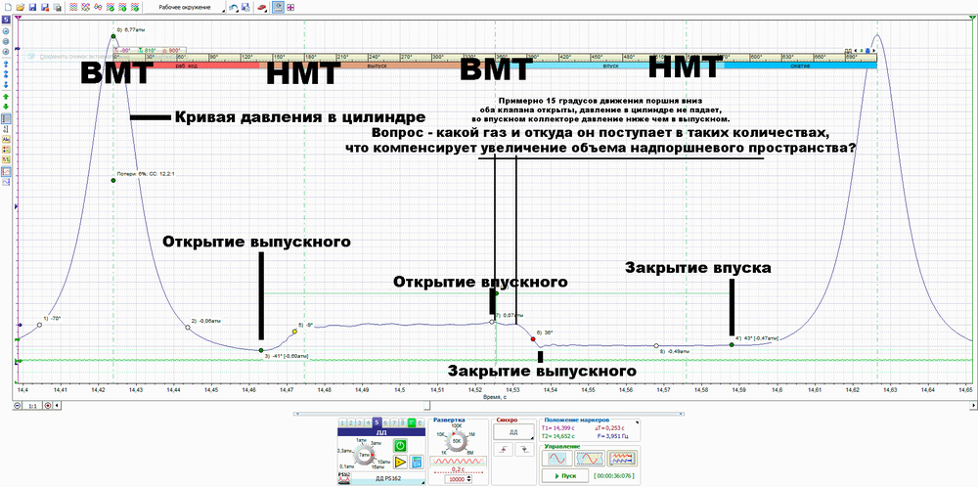This screenshot has width=978, height=487.
Task: Click the green up arrow in left sidebar
Action: tap(6, 97)
